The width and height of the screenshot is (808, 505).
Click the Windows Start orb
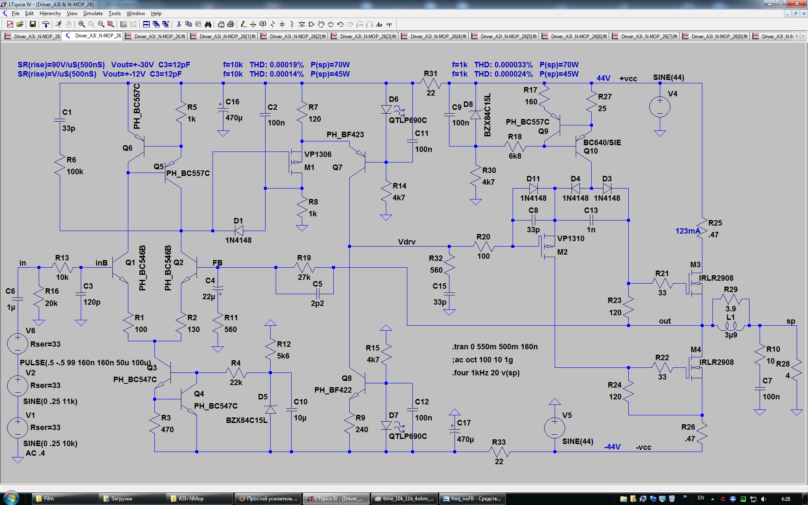click(11, 498)
